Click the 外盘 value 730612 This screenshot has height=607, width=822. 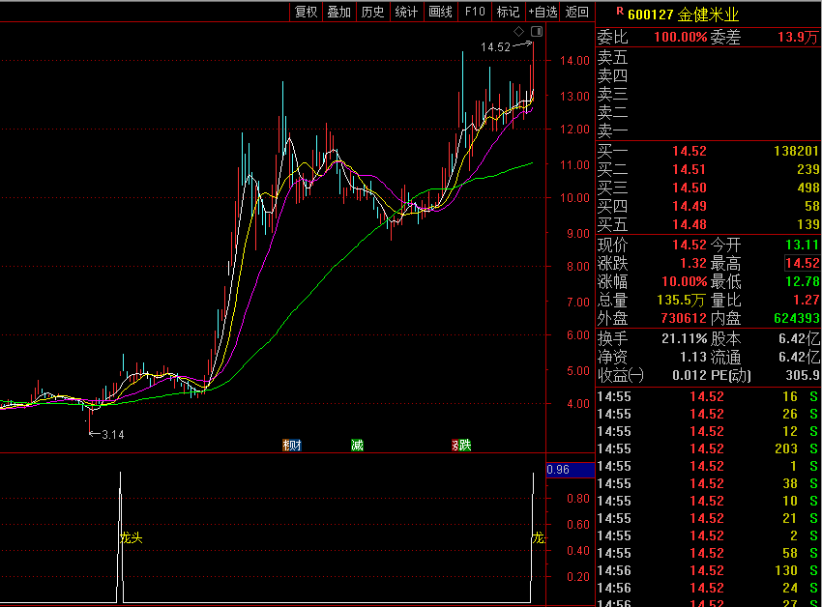[684, 318]
